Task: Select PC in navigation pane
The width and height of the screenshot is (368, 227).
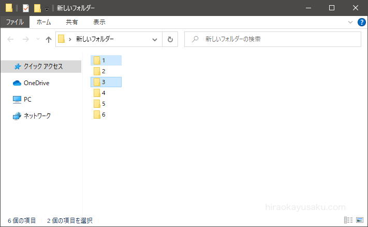Action: [x=22, y=100]
